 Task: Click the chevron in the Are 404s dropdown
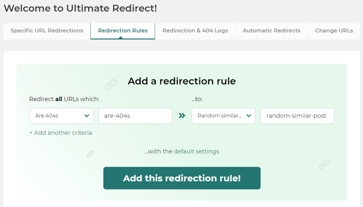[87, 116]
